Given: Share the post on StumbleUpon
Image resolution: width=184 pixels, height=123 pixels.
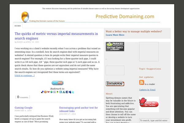Looking at the screenshot, I should 52,92.
